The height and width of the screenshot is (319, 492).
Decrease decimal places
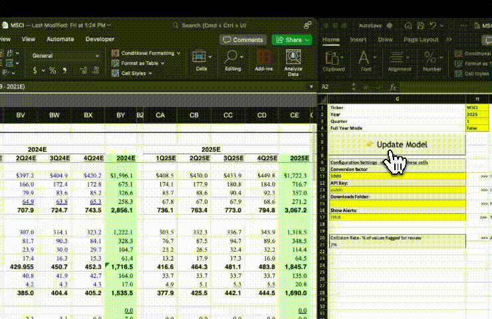pos(96,70)
